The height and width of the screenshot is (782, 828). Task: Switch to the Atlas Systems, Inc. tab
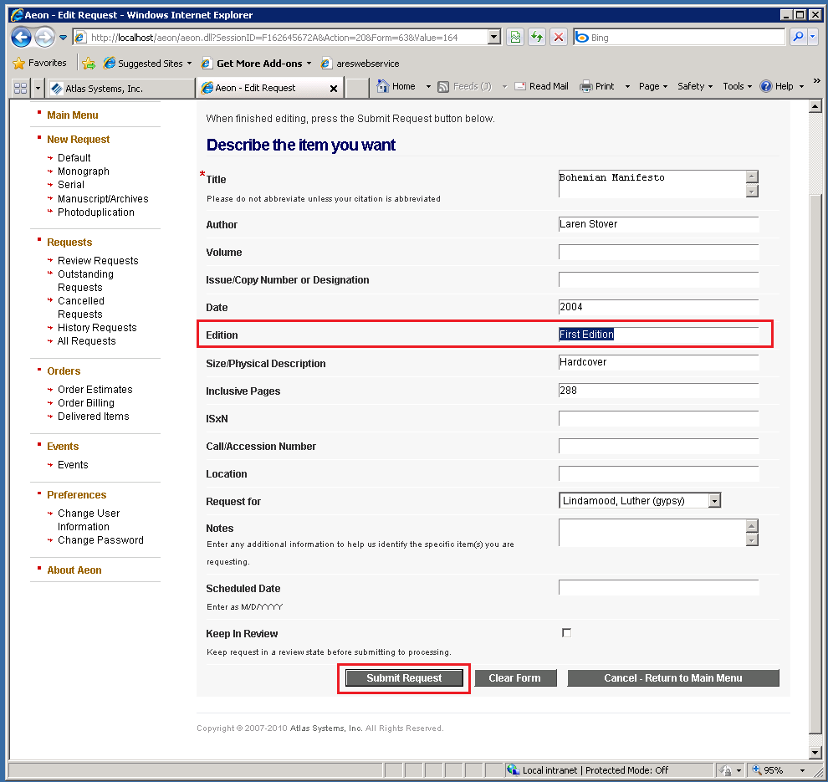[x=120, y=88]
